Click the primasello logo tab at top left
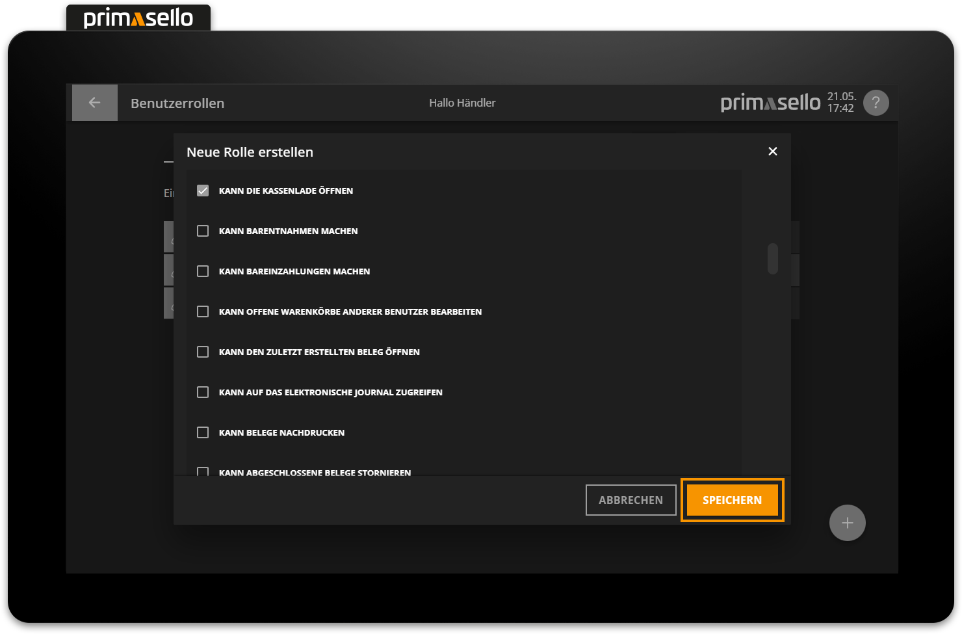Viewport: 962px width, 634px height. (138, 18)
